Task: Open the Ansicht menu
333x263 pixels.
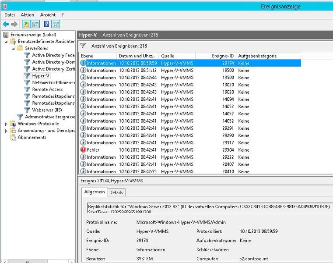Action: [x=48, y=14]
